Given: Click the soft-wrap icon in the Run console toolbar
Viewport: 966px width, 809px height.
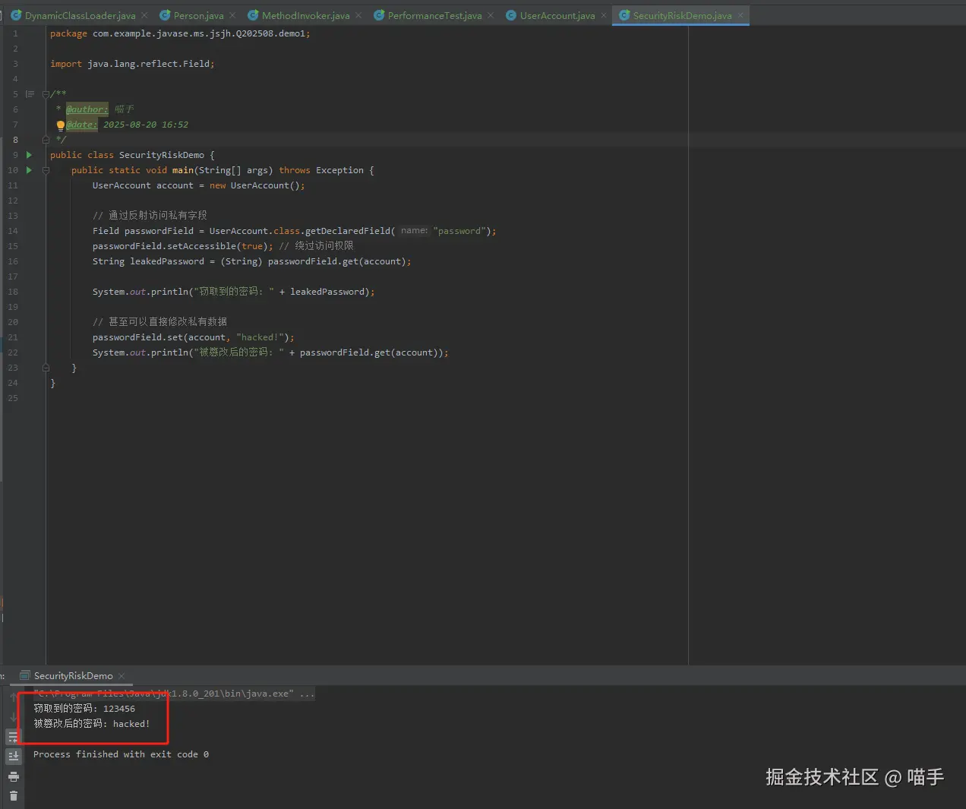Looking at the screenshot, I should tap(13, 737).
